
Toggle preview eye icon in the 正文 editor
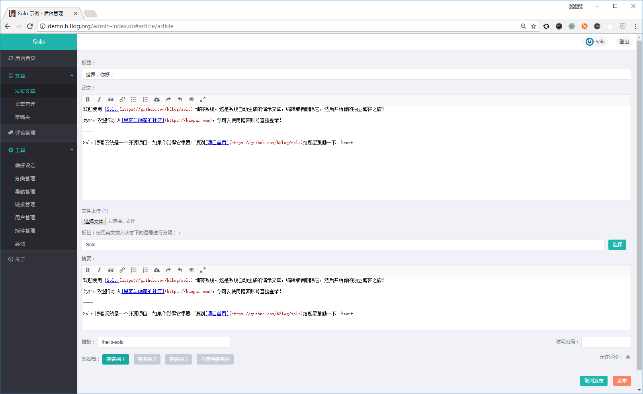(192, 99)
